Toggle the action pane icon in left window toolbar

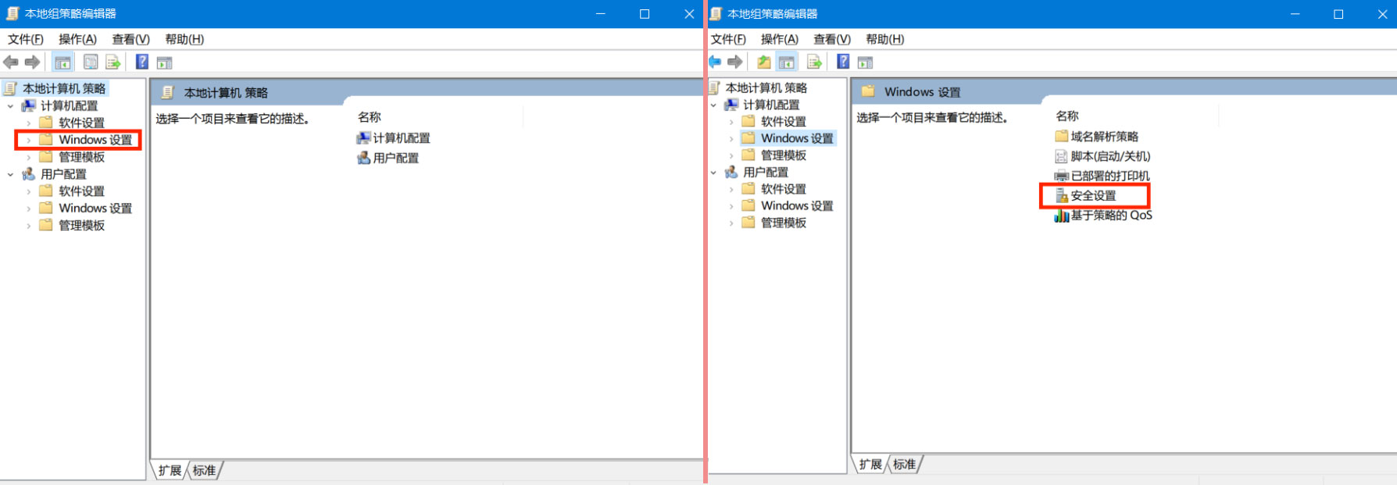[164, 62]
